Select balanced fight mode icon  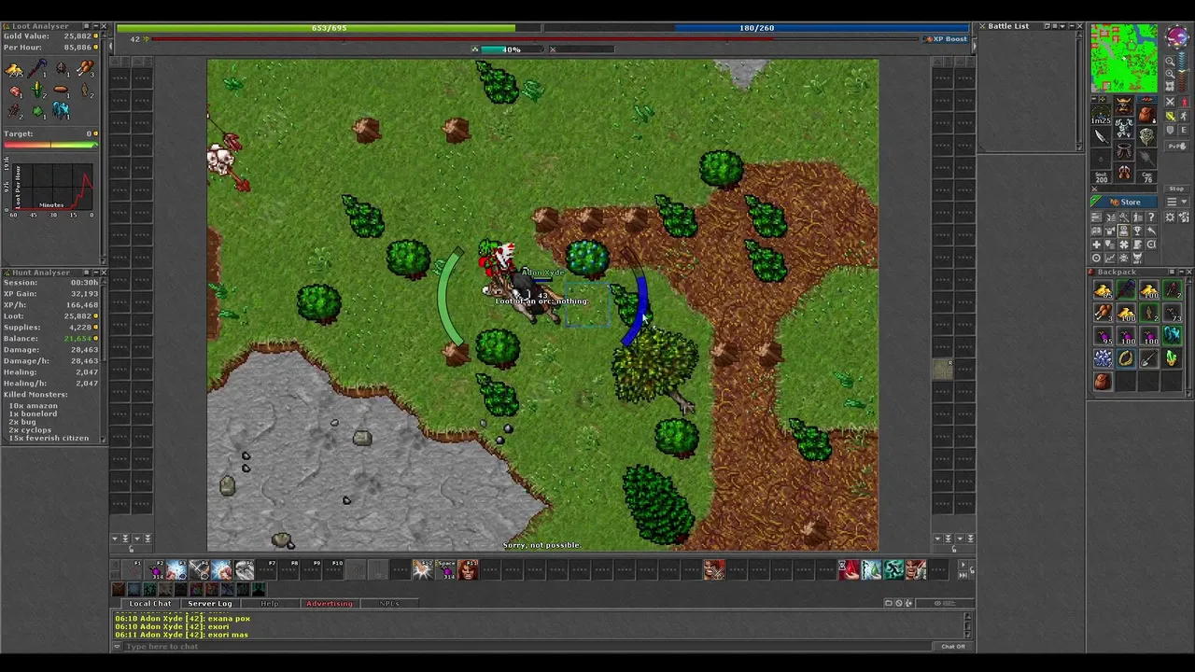point(1170,116)
